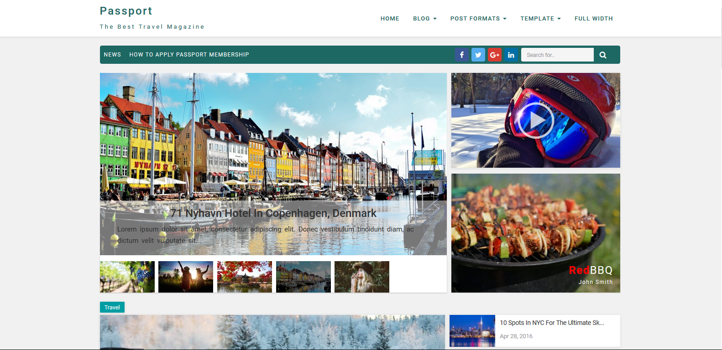Click the Travel category tag
The image size is (722, 350).
coord(112,307)
